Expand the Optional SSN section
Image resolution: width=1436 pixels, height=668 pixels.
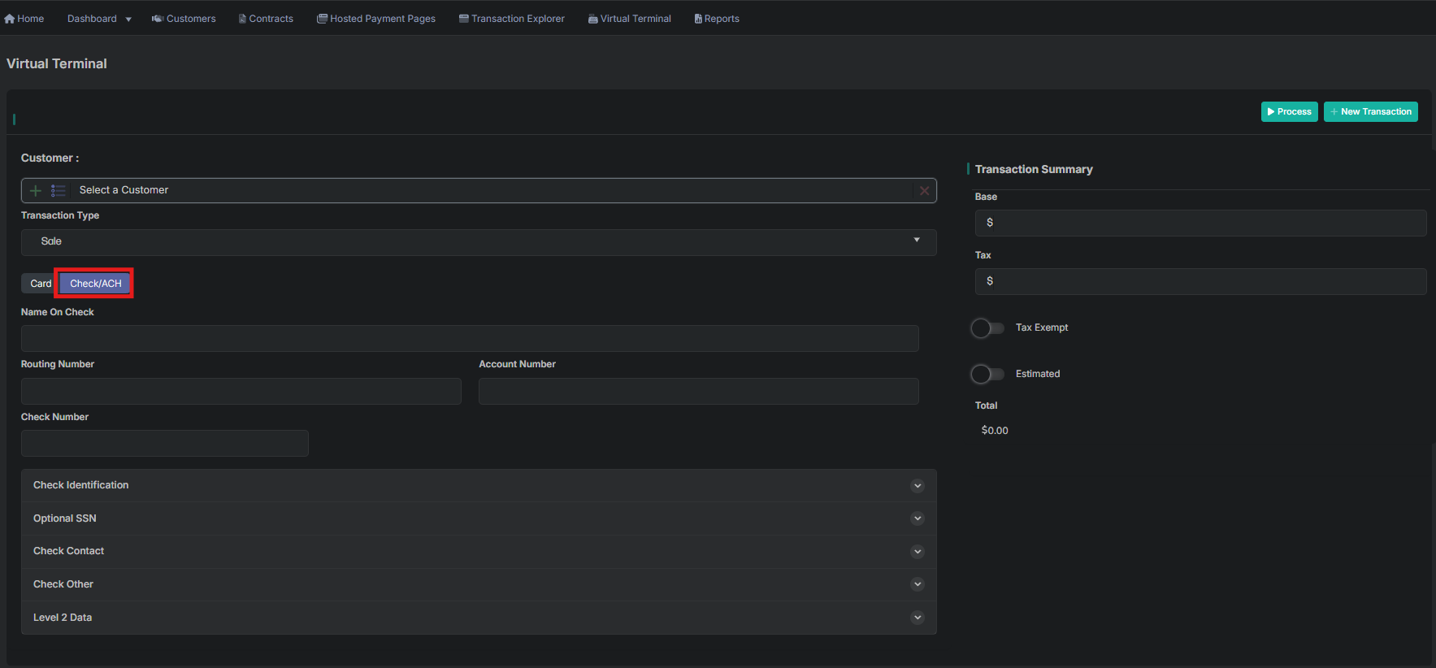[x=479, y=518]
